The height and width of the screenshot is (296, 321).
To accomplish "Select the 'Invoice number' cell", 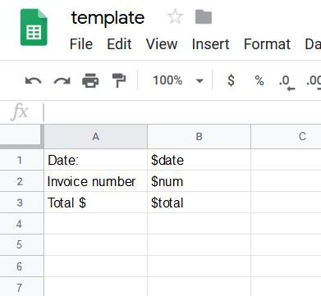I will [95, 181].
